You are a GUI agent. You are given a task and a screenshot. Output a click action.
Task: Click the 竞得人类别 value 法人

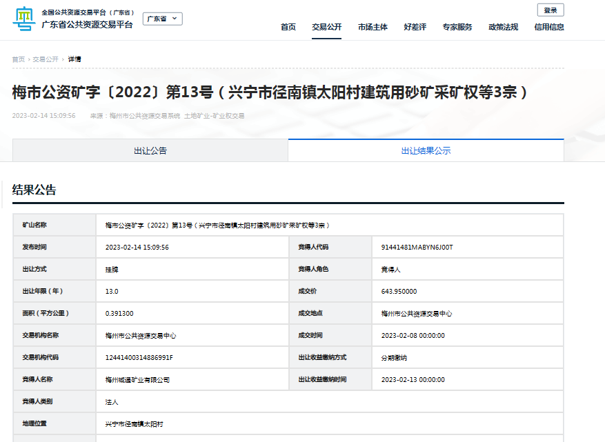tap(112, 402)
